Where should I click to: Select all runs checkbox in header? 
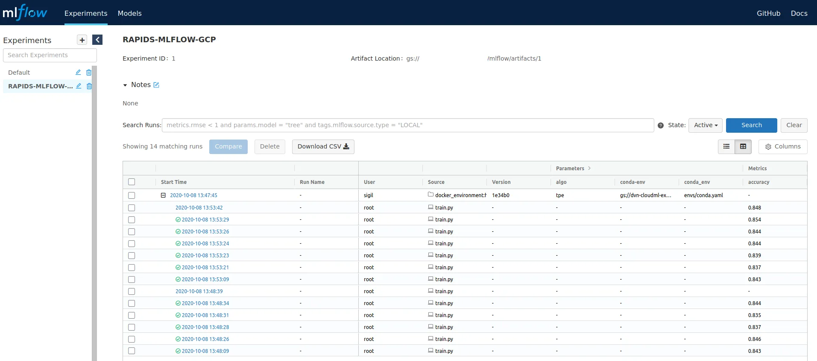point(132,182)
